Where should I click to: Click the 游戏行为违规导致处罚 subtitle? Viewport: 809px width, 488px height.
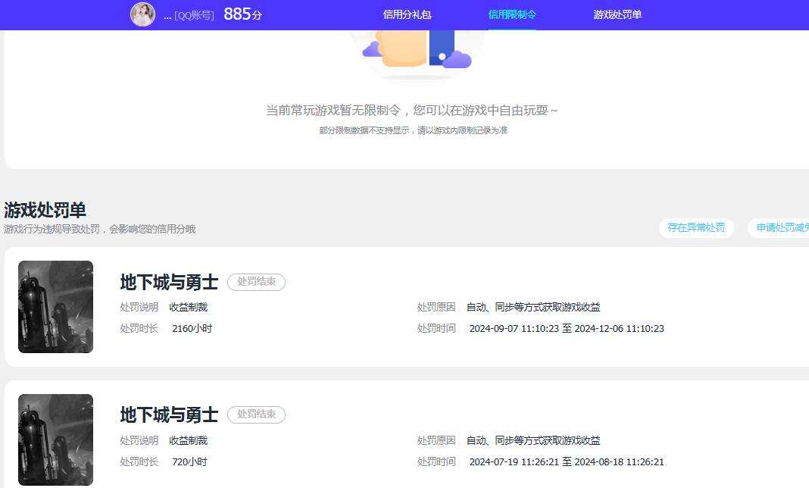(x=99, y=229)
